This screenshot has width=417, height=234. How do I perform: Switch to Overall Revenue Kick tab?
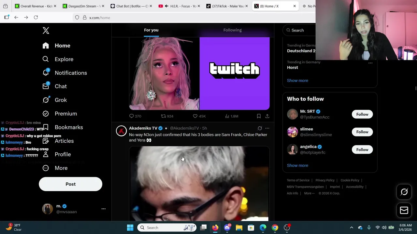click(x=36, y=6)
